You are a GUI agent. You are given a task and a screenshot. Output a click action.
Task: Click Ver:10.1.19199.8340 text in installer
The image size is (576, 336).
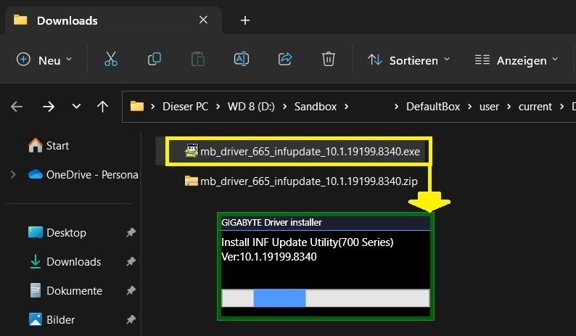point(269,257)
